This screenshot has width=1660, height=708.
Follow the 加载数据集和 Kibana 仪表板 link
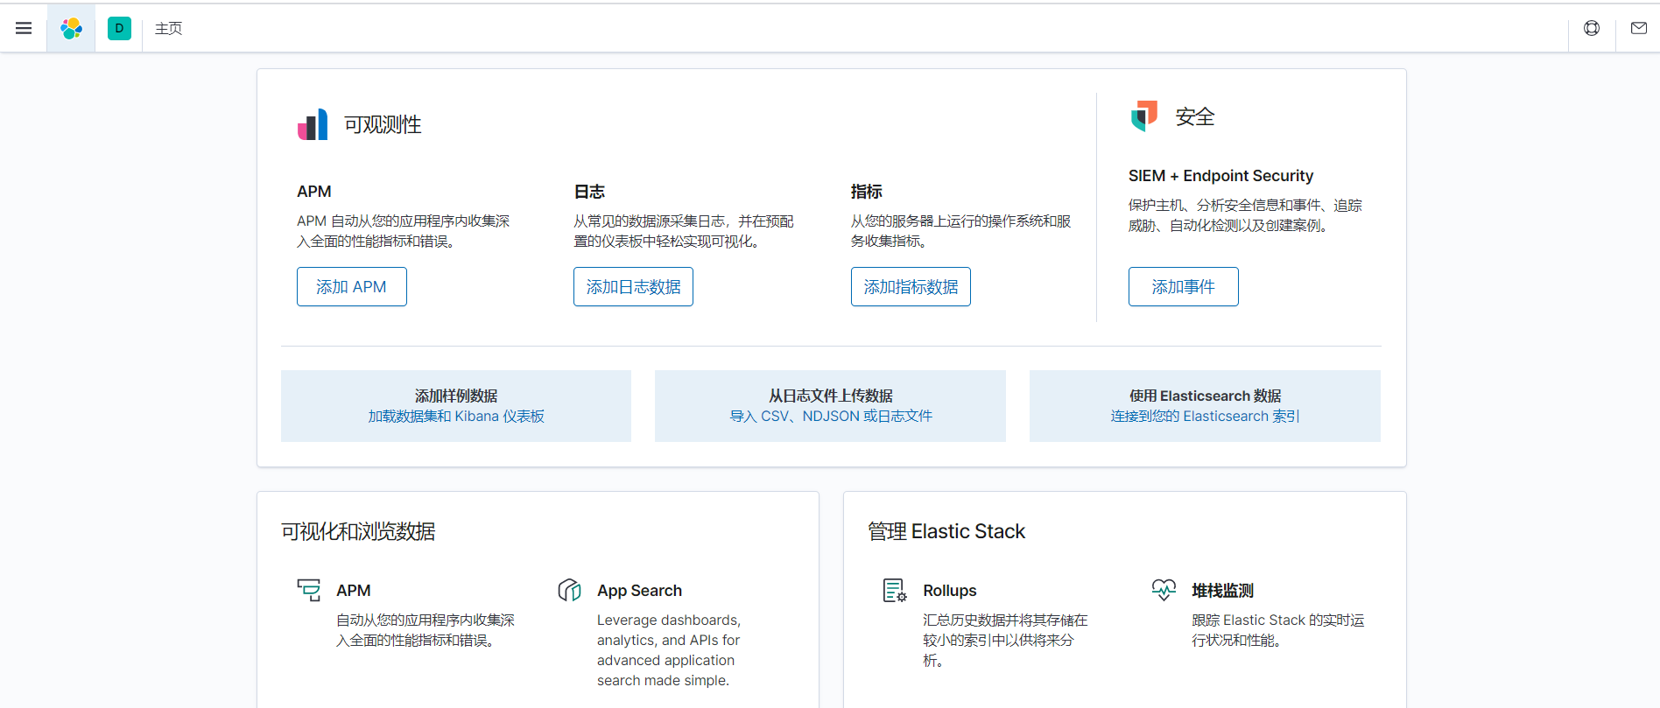[456, 417]
